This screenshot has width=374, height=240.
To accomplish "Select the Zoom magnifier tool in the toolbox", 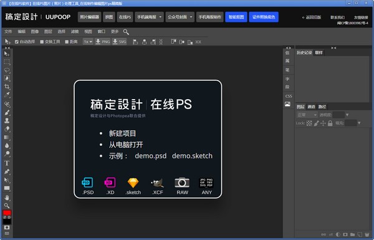I will click(7, 206).
